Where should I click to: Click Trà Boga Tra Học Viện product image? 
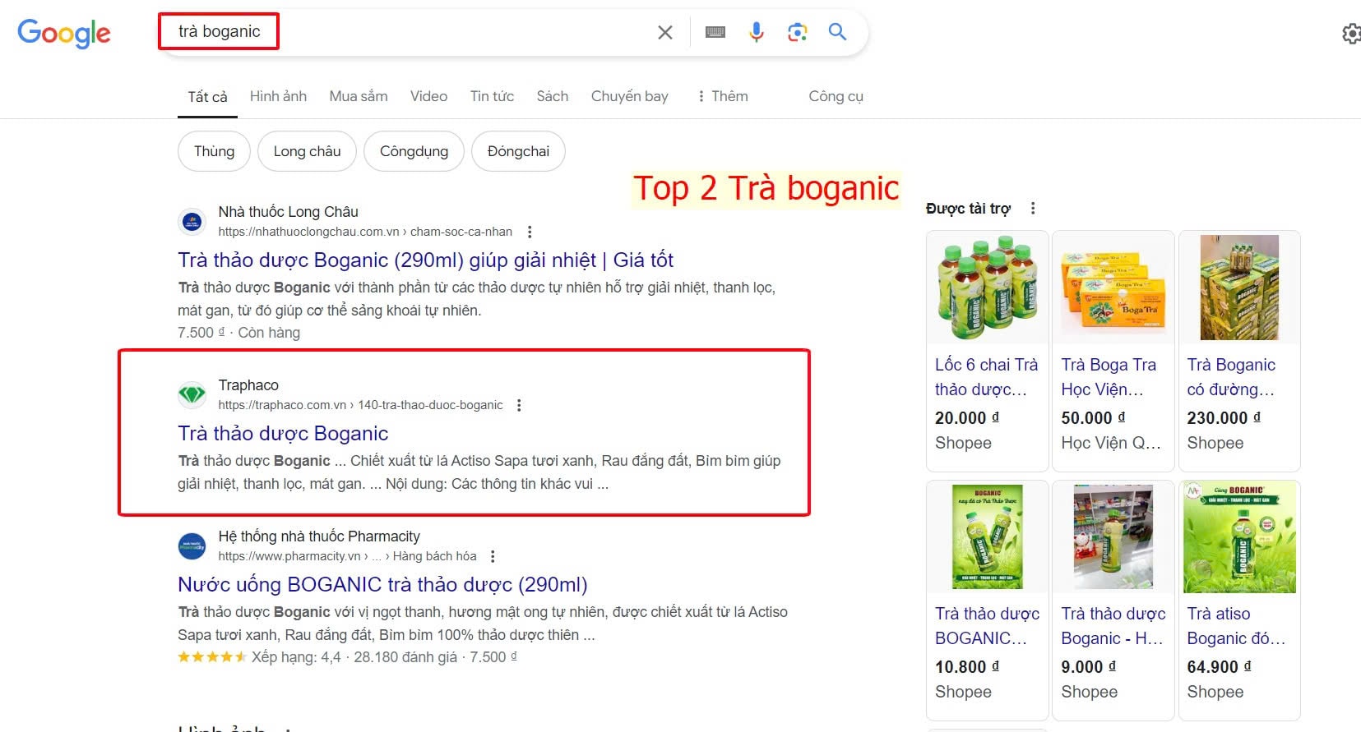point(1113,288)
